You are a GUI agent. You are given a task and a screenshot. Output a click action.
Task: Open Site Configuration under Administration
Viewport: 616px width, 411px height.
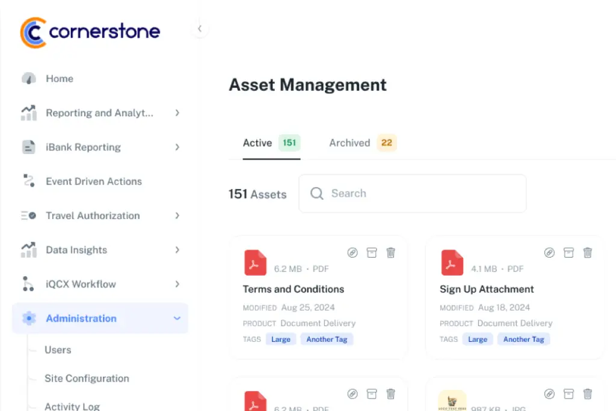(87, 379)
